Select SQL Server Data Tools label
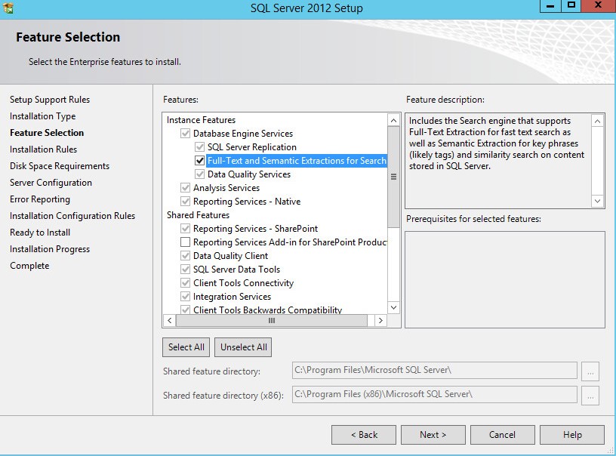The image size is (616, 456). [236, 270]
